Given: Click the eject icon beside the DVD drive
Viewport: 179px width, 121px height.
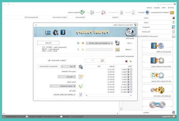Looking at the screenshot, I should [83, 43].
